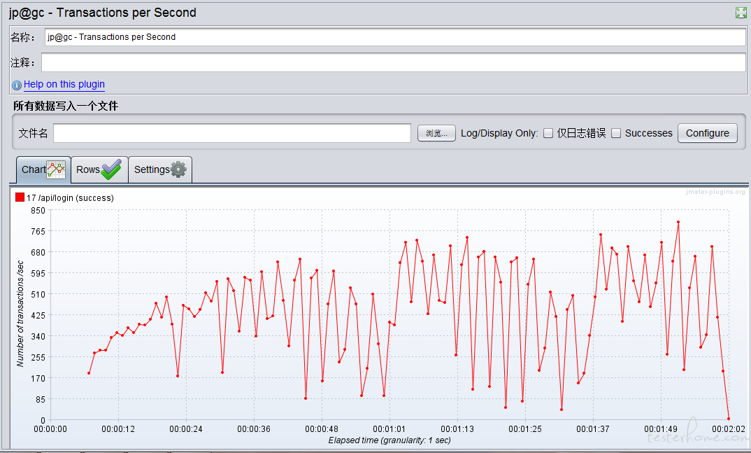Click the 文件名 file name input
Screen dimensions: 751x453
click(x=231, y=133)
